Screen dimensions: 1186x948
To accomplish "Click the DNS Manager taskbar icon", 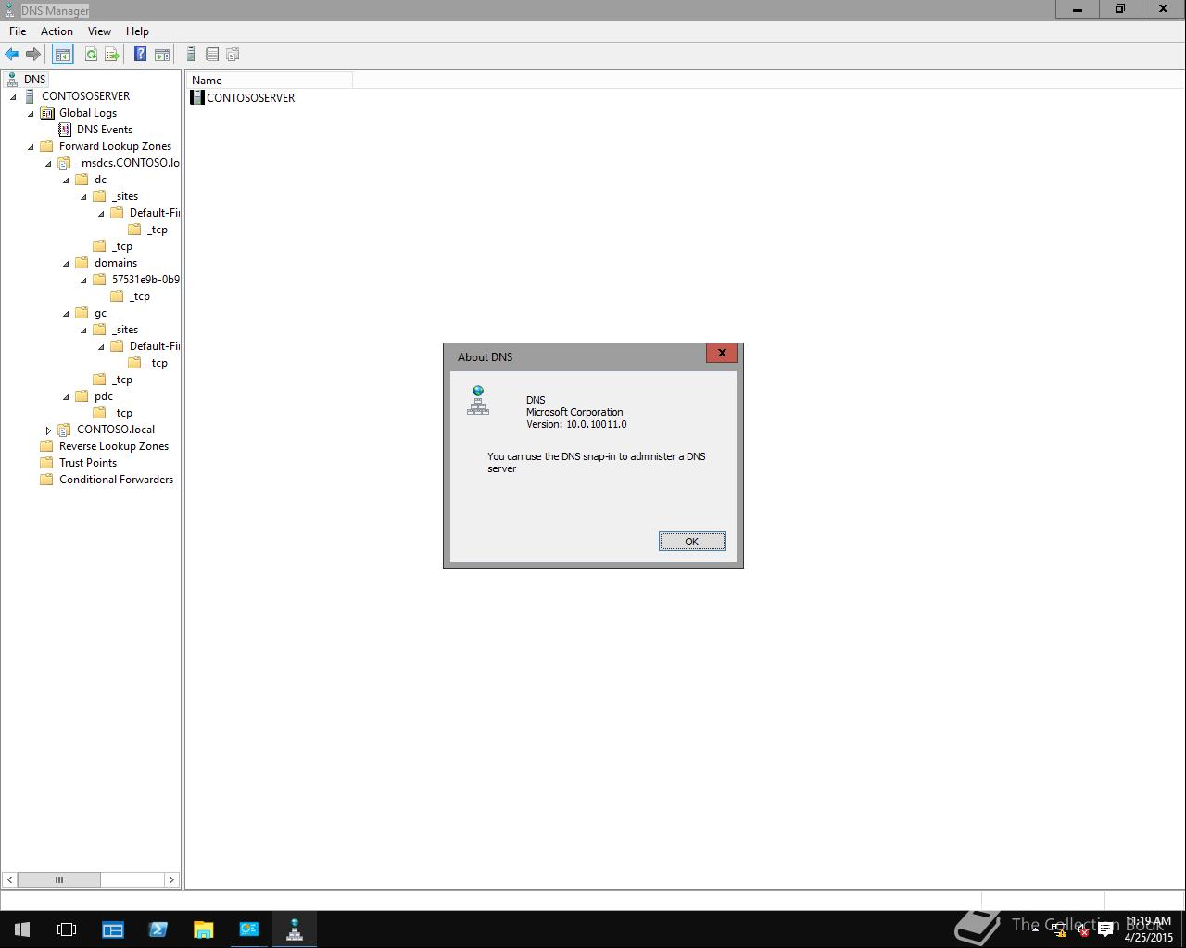I will (x=295, y=929).
